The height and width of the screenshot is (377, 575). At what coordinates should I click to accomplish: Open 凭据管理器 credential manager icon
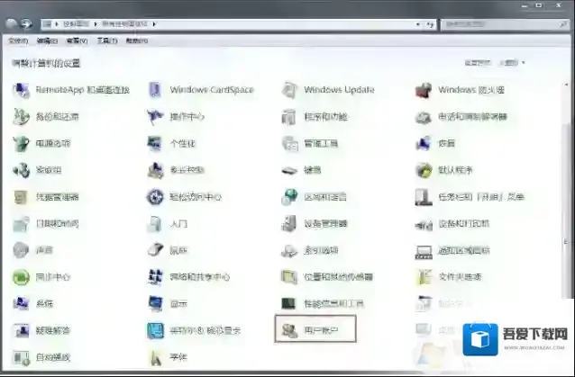[22, 197]
